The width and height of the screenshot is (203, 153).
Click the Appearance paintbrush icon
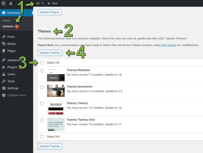click(x=4, y=60)
